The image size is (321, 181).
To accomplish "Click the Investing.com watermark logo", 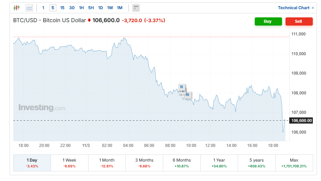I will click(x=42, y=108).
